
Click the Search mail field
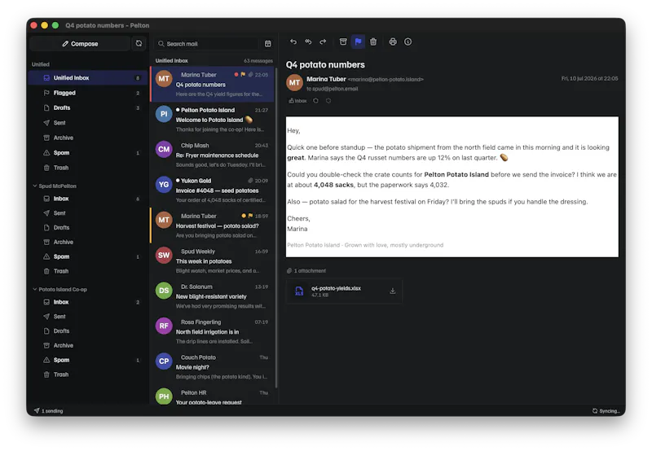point(207,44)
